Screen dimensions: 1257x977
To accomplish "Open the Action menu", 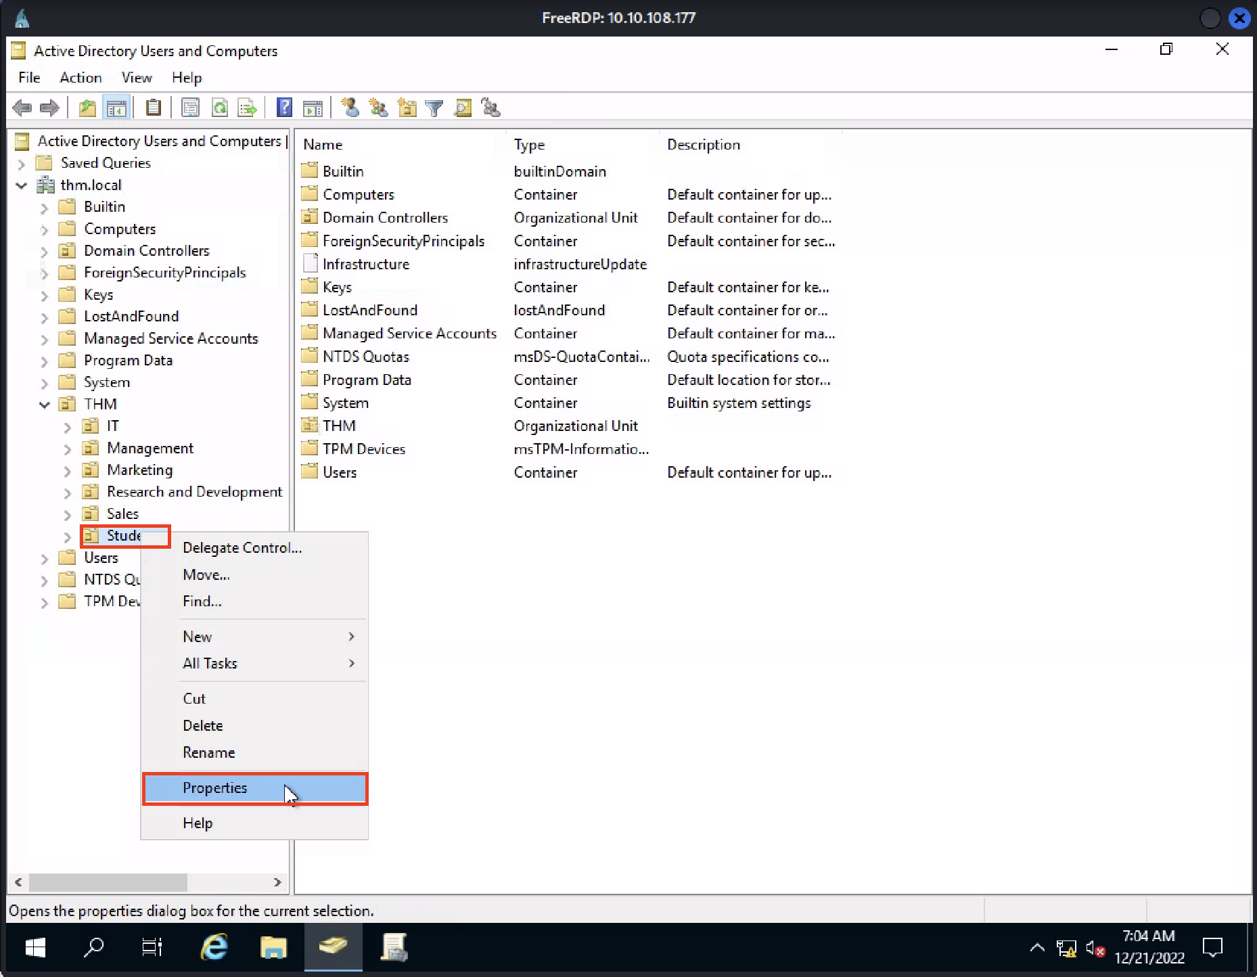I will coord(81,78).
